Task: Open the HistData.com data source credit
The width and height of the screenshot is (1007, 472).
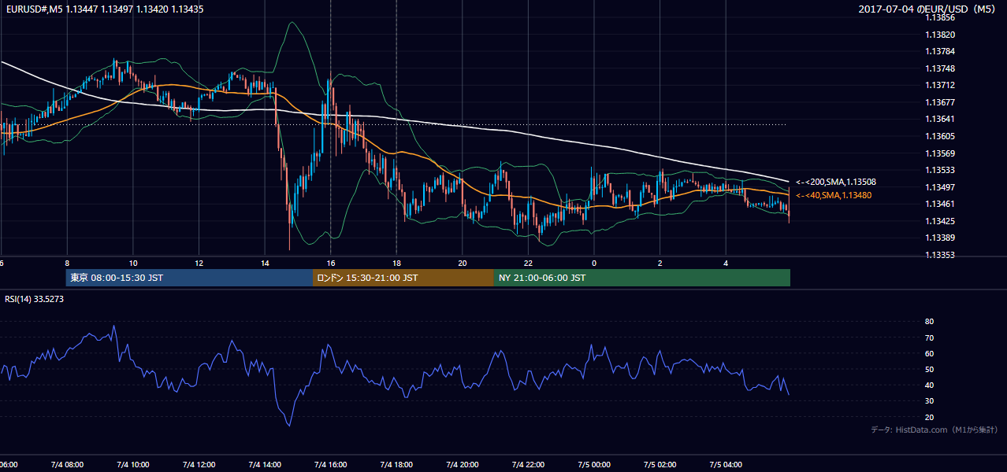Action: (x=935, y=430)
